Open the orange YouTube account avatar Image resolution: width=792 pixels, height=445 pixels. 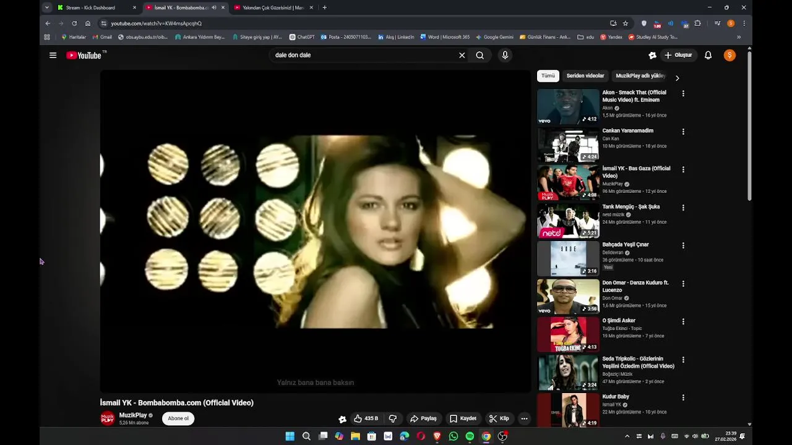pyautogui.click(x=730, y=55)
